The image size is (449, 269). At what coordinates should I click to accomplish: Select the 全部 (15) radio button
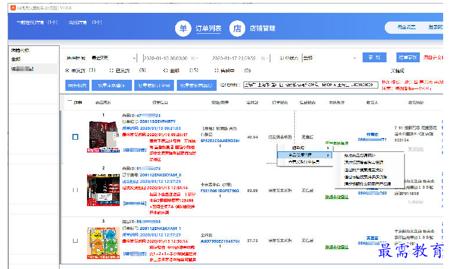tap(165, 70)
